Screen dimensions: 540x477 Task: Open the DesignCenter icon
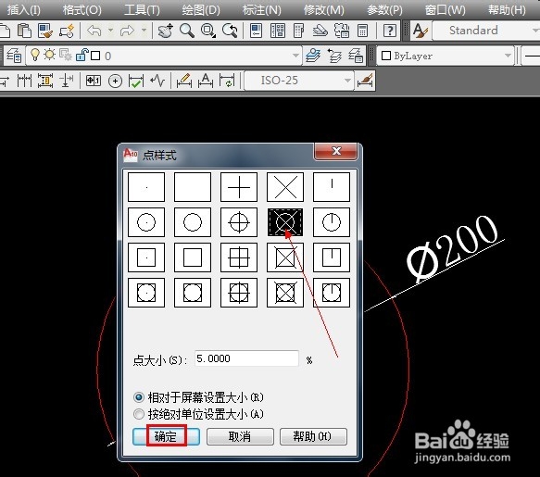[x=278, y=31]
